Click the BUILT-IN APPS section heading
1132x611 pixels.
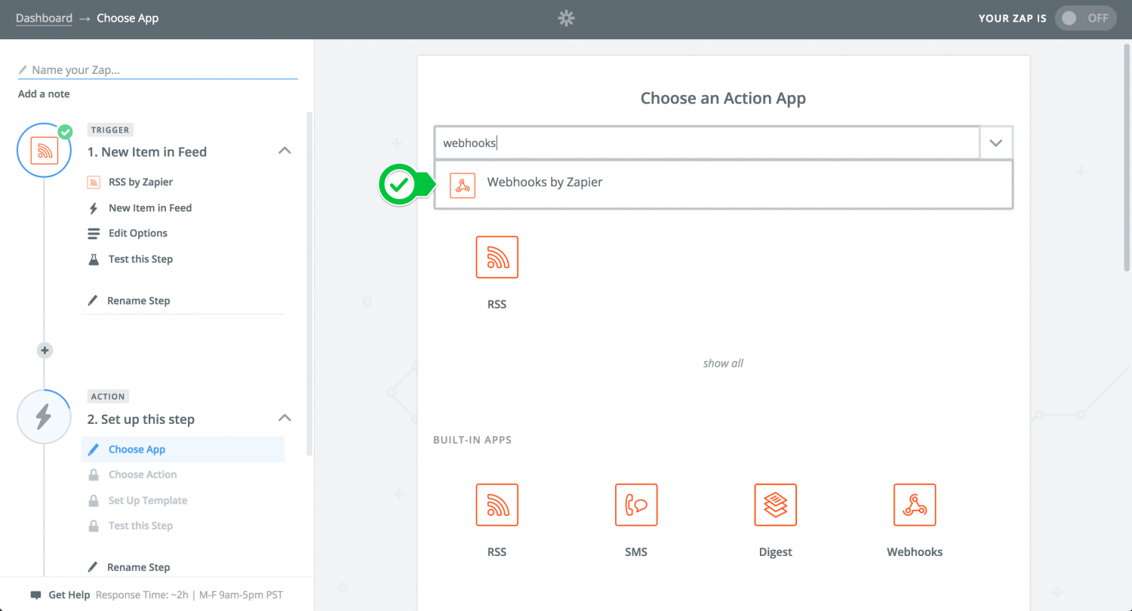(x=472, y=440)
